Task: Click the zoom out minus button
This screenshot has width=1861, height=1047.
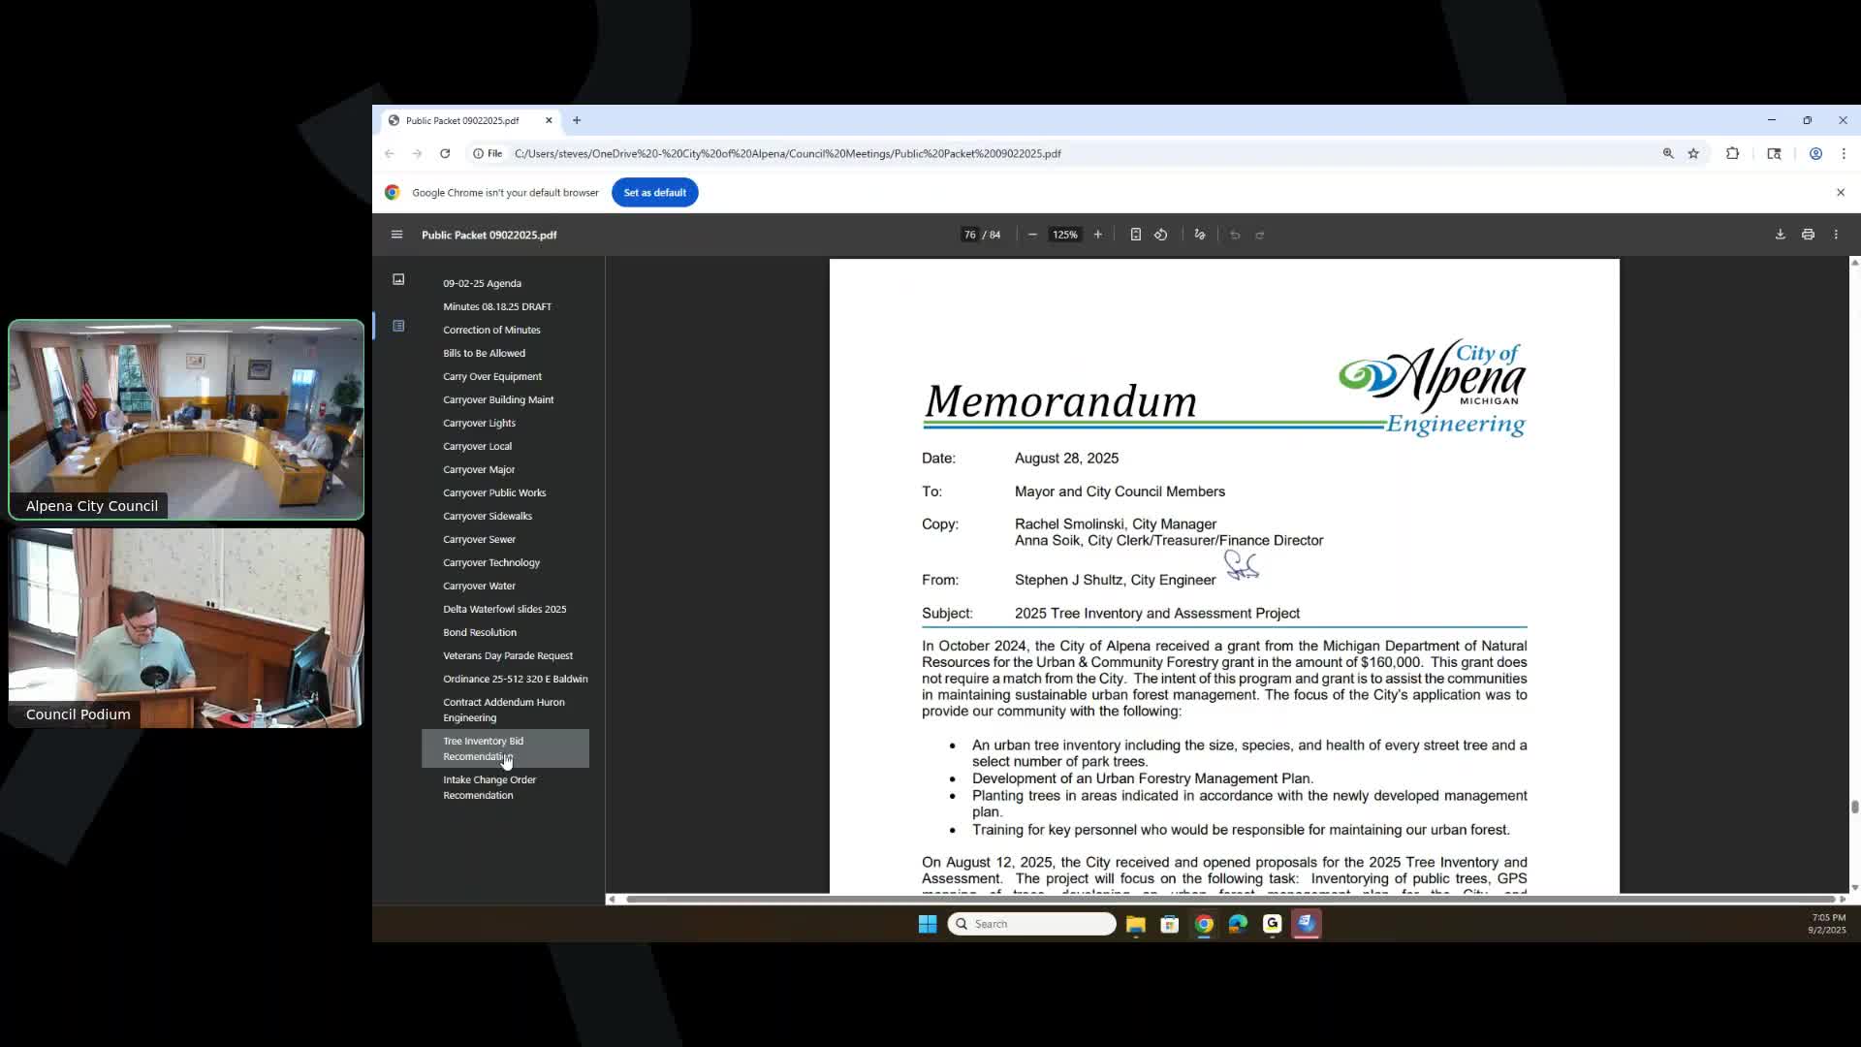Action: 1032,235
